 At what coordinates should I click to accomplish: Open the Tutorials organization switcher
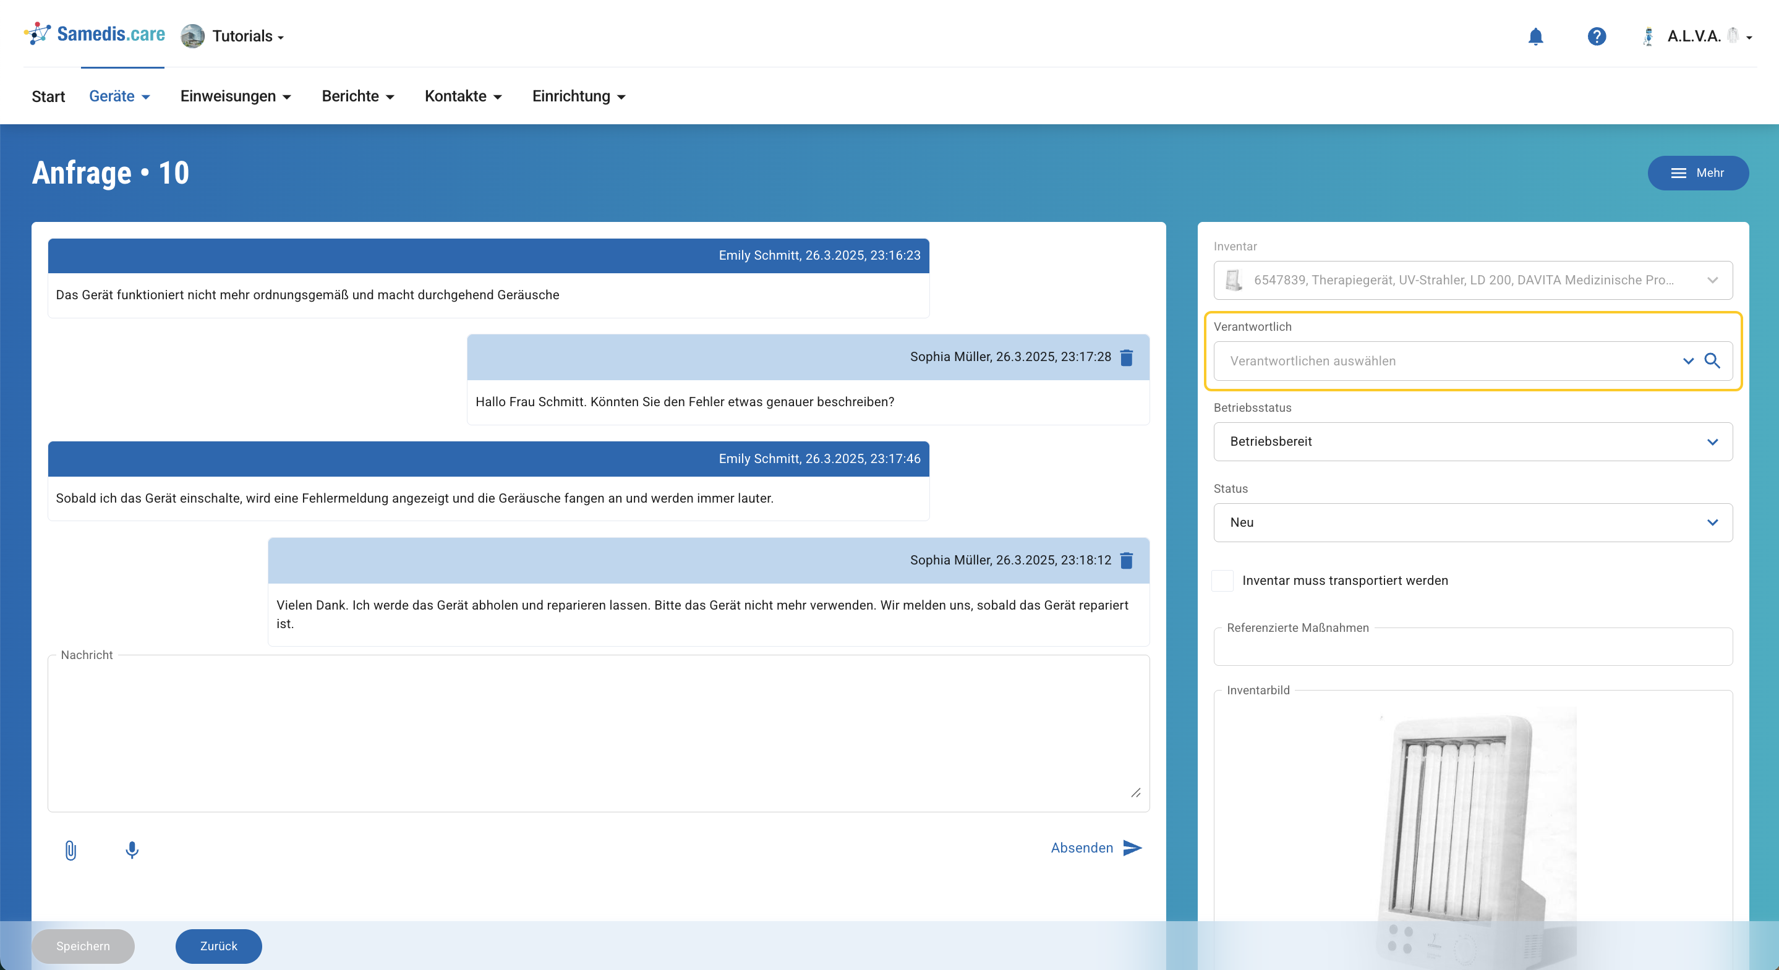(x=233, y=36)
